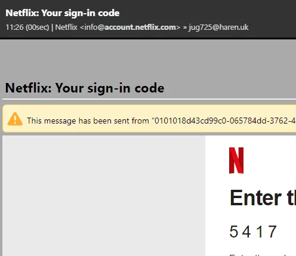Click the digit 1 of the sign-in code
The height and width of the screenshot is (256, 296).
click(260, 232)
